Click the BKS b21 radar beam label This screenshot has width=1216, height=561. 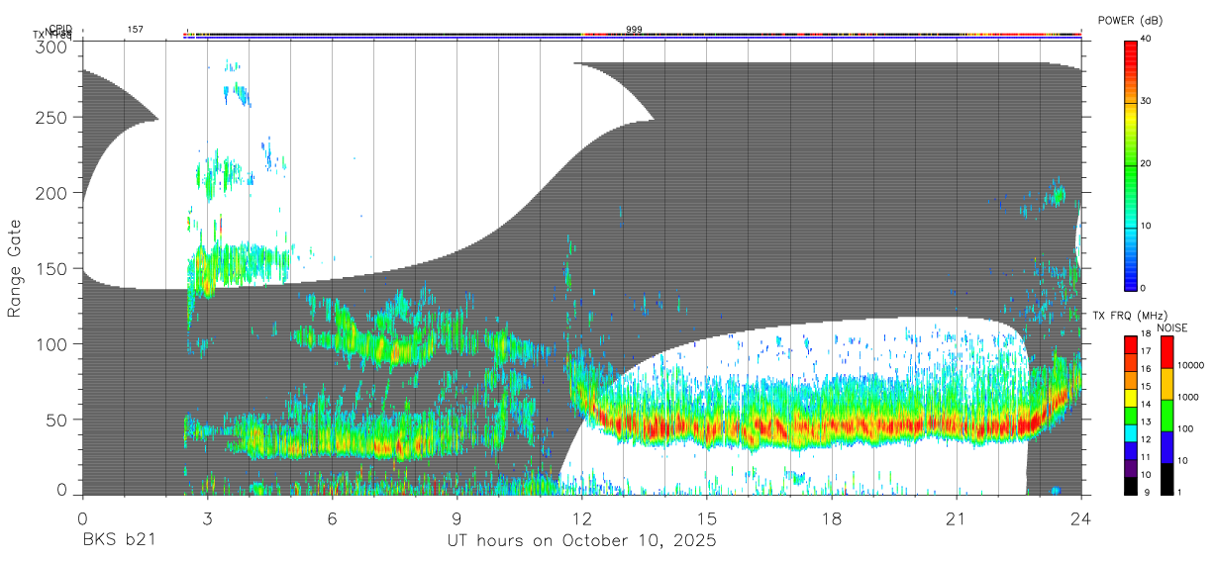coord(118,540)
